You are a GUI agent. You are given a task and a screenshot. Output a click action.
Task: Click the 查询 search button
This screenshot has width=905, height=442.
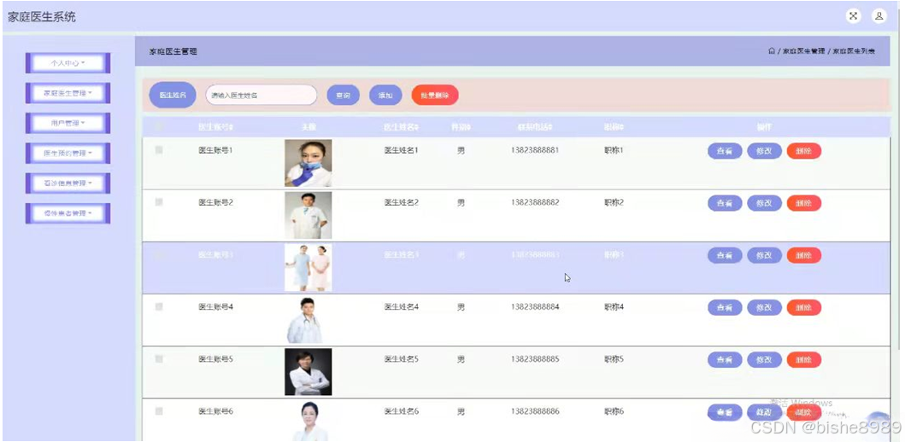343,95
